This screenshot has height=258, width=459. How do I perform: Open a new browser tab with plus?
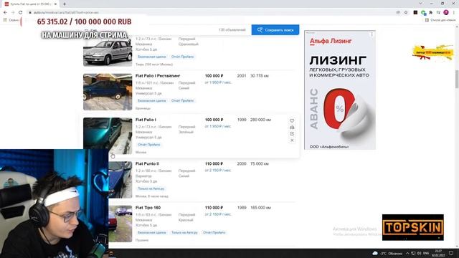(x=65, y=4)
